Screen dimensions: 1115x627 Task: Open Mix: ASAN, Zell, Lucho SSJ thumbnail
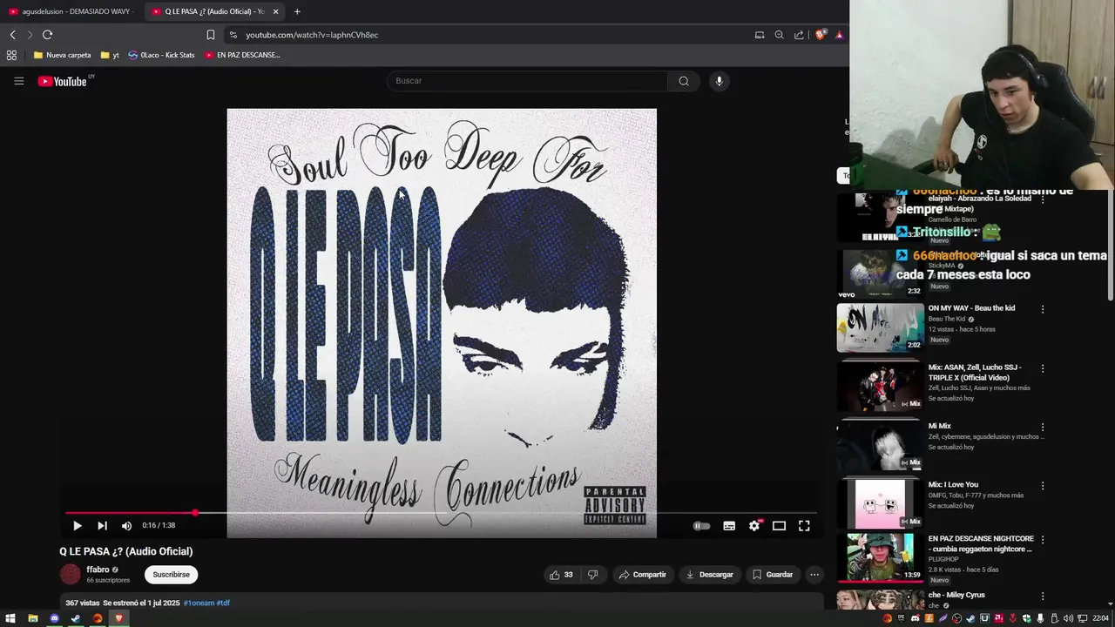(880, 387)
